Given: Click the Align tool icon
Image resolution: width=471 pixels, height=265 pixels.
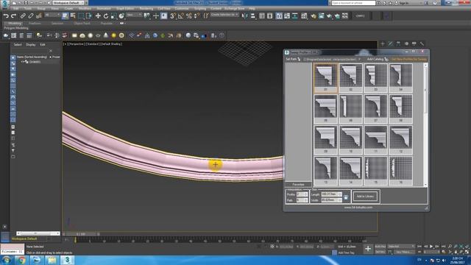Looking at the screenshot, I should pos(253,16).
